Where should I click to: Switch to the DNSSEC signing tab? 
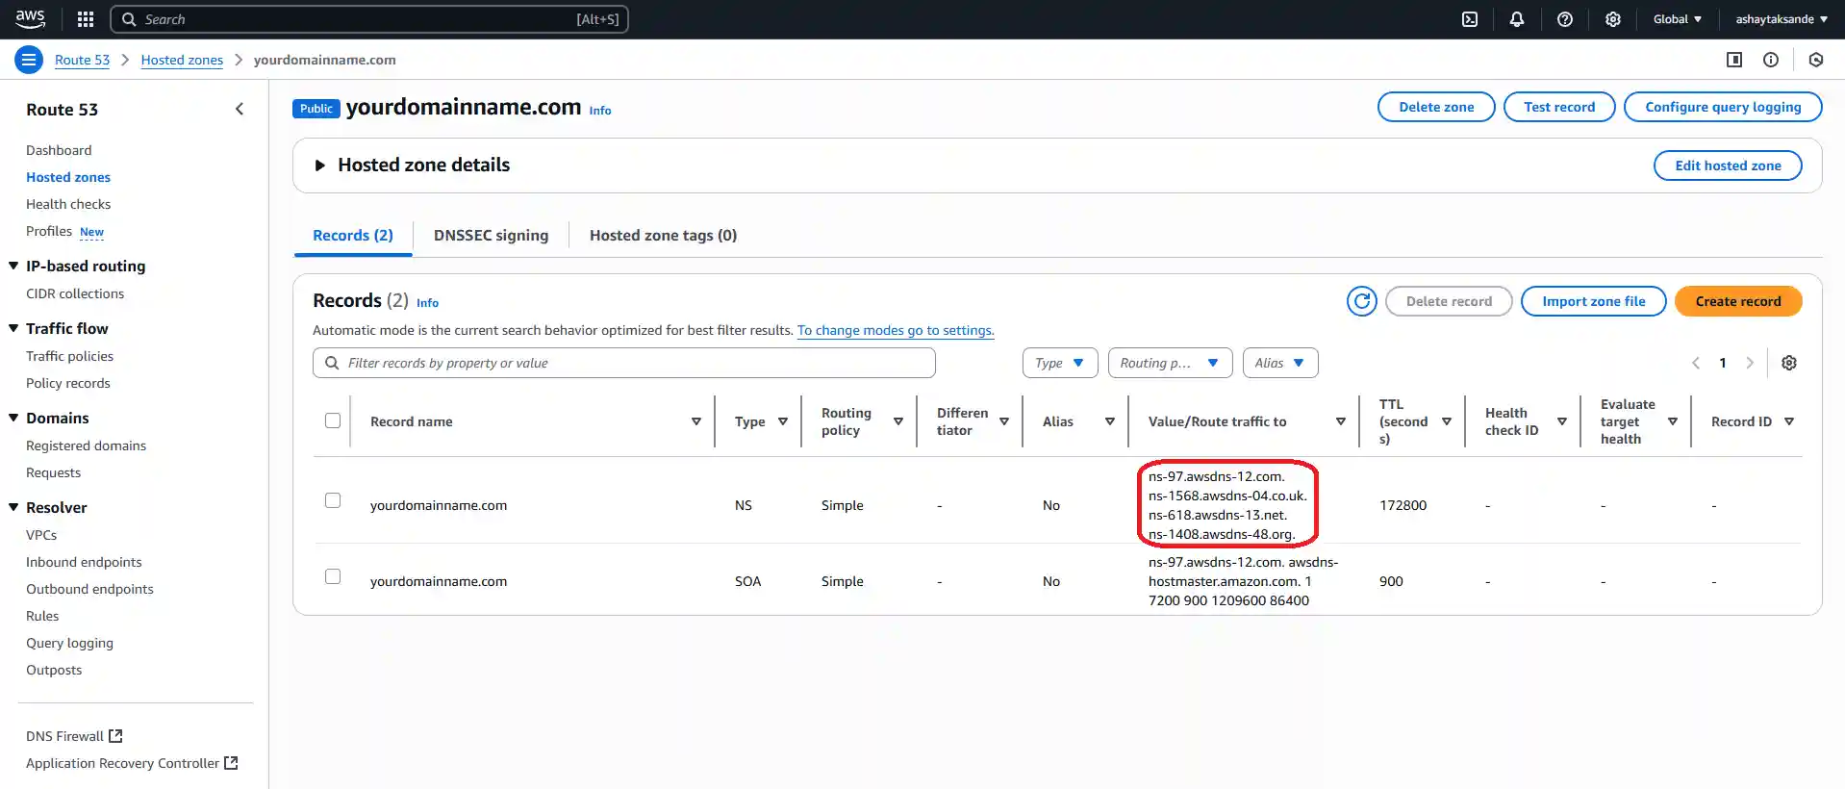[491, 236]
